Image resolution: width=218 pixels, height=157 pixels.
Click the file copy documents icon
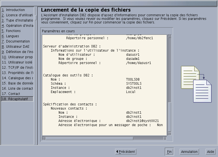coord(196,84)
